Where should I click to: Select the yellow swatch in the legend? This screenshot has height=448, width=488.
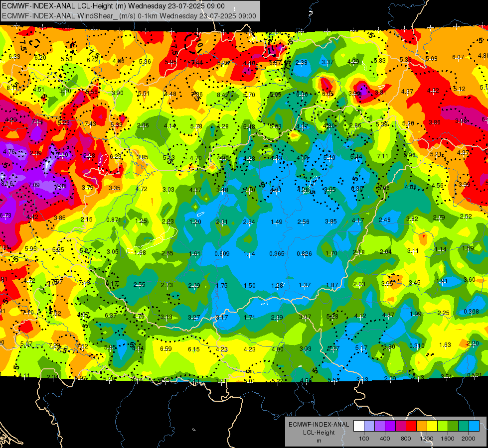pyautogui.click(x=432, y=426)
